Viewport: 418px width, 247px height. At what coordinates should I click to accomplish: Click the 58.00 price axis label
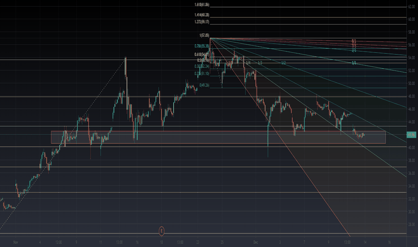click(x=411, y=32)
